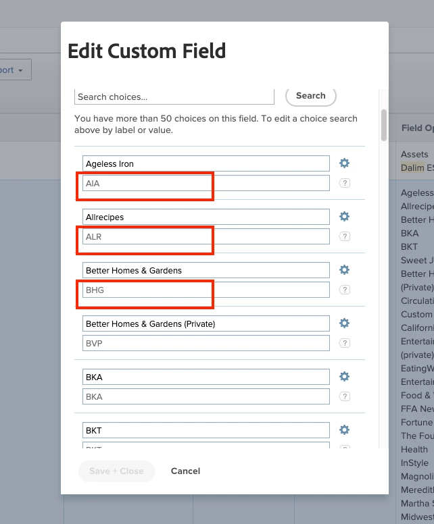
Task: Edit the Better Homes & Gardens label field
Action: [x=206, y=270]
